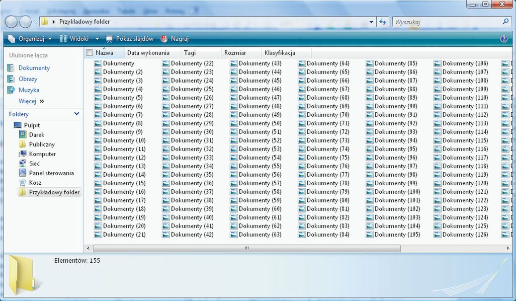Click Obrazy icon in Ulubione łącza

[x=11, y=79]
